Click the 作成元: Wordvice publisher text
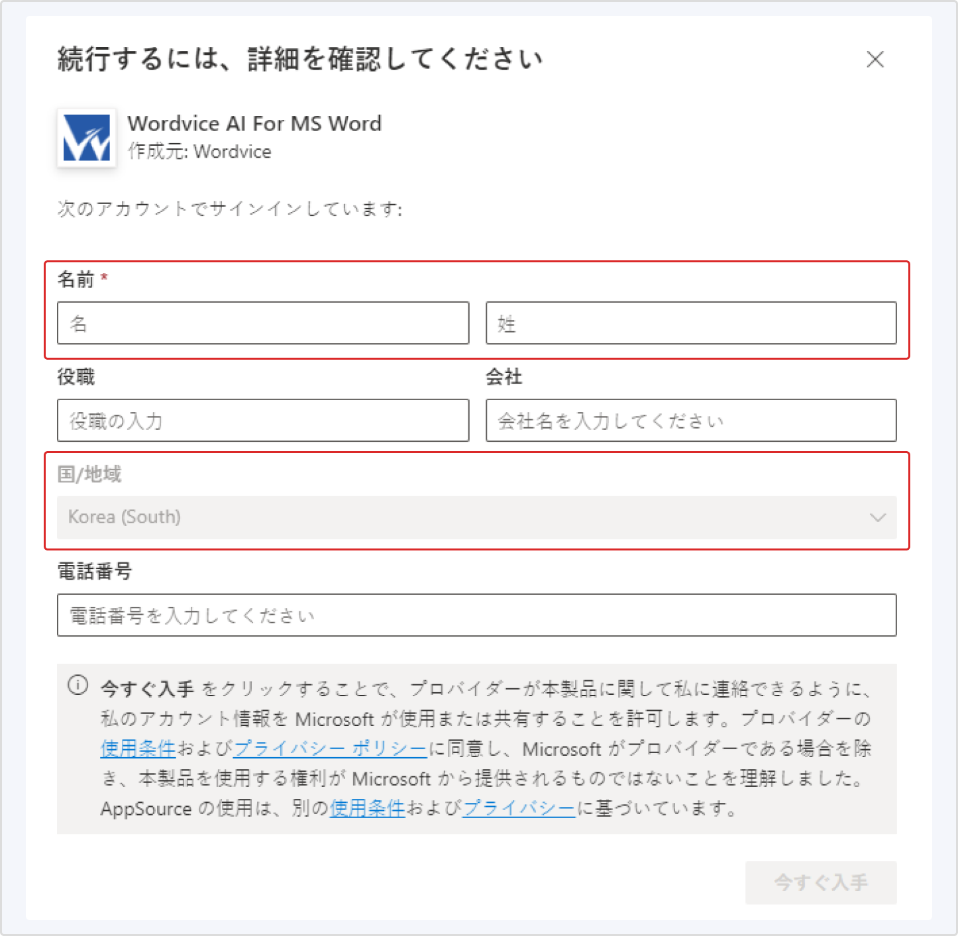Image resolution: width=958 pixels, height=936 pixels. pyautogui.click(x=199, y=152)
